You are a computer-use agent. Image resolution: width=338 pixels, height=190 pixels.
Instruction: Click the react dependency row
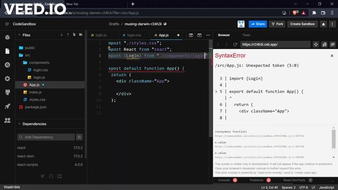pos(50,148)
